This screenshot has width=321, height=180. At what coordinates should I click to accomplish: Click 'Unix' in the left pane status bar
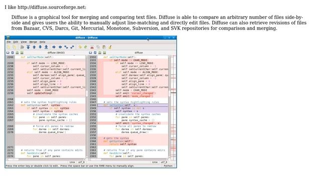coord(72,162)
